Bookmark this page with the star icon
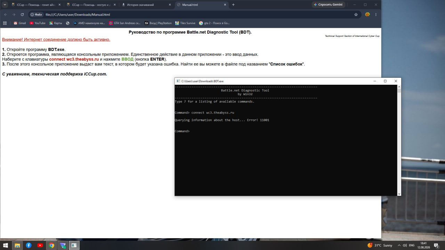Viewport: 445px width, 250px height. 356,15
